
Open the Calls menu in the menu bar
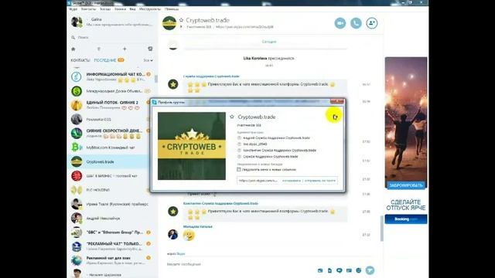point(120,9)
